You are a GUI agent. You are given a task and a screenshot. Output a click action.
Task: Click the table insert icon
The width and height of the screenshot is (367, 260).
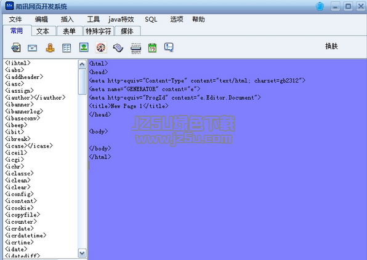tap(67, 48)
